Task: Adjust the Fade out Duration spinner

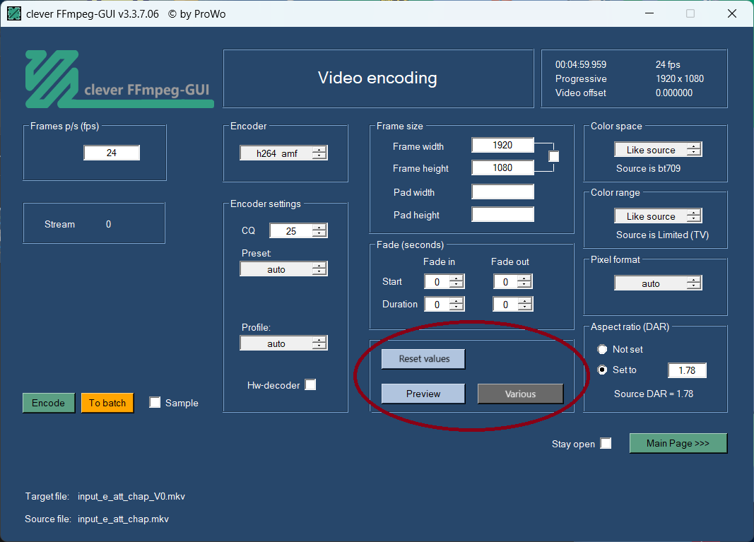Action: 524,304
